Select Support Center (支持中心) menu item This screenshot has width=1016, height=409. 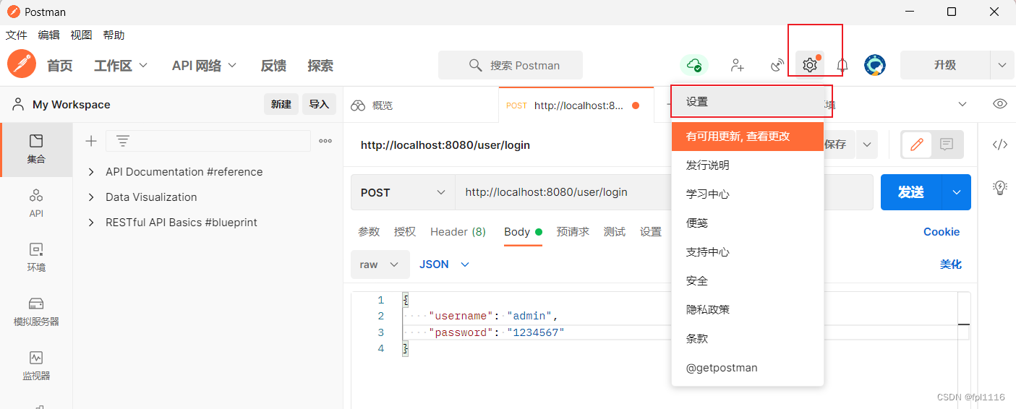point(748,252)
